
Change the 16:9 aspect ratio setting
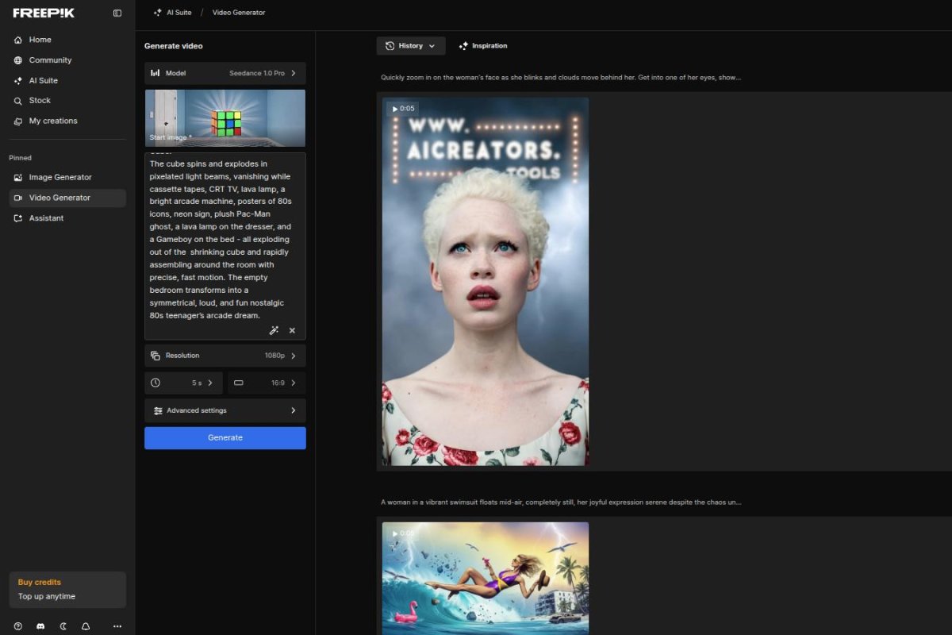point(267,383)
